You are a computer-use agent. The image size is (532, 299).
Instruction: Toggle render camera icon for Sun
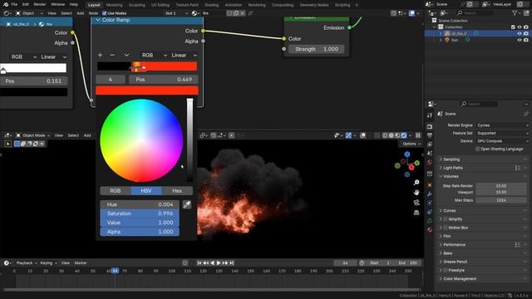point(526,40)
